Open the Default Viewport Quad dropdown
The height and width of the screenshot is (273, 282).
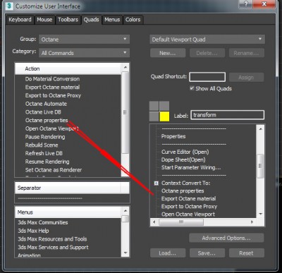coord(207,40)
